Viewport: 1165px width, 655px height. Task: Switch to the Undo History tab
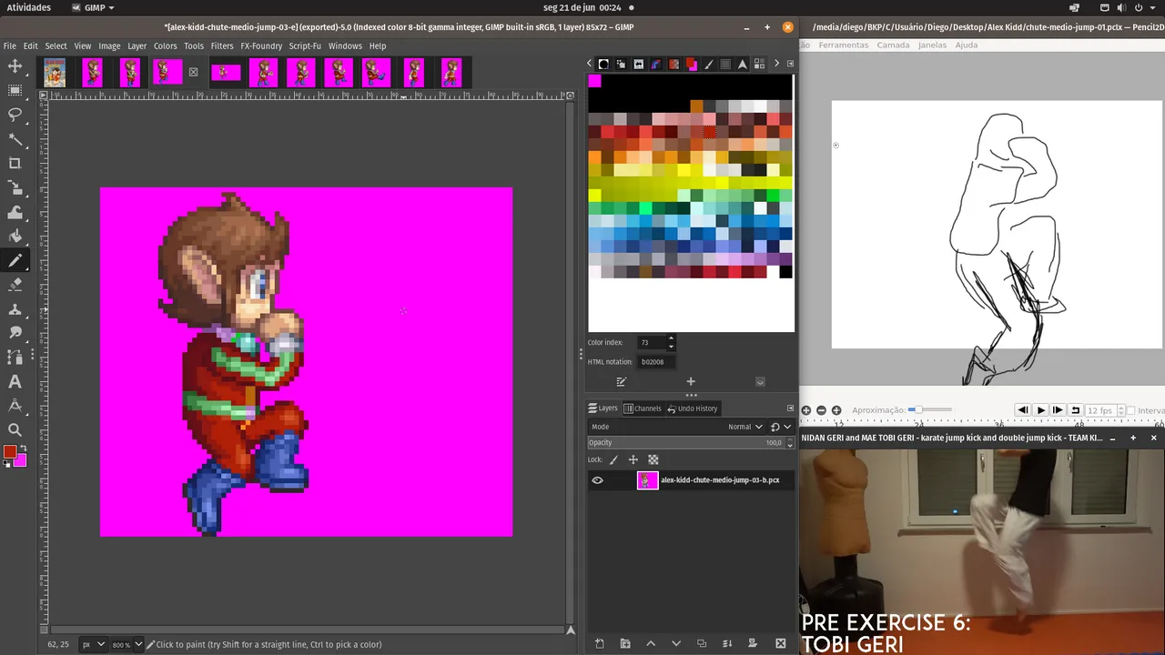[x=692, y=408]
